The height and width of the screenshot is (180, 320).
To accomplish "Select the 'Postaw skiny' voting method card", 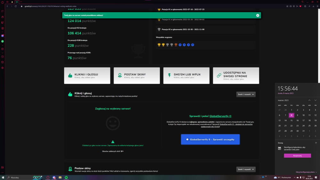I will (x=137, y=76).
